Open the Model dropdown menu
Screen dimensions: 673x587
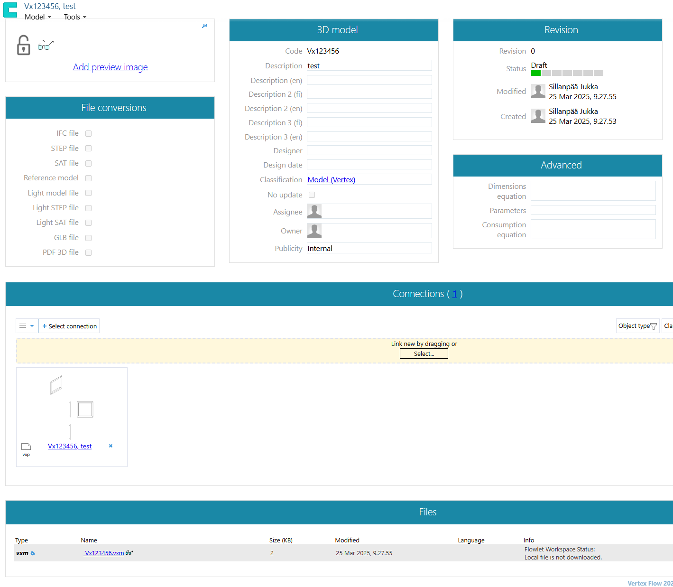tap(37, 17)
